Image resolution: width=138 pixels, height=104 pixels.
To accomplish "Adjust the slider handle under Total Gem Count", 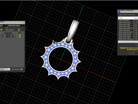I will 7,28.
